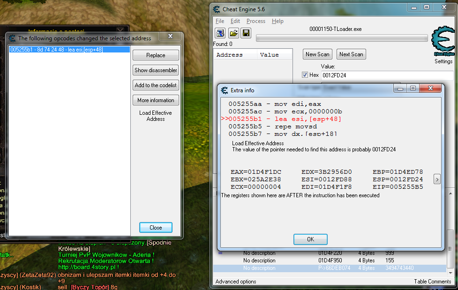Open the File menu
The height and width of the screenshot is (290, 458).
(220, 21)
